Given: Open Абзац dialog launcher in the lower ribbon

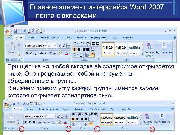Looking at the screenshot, I should (x=97, y=129).
